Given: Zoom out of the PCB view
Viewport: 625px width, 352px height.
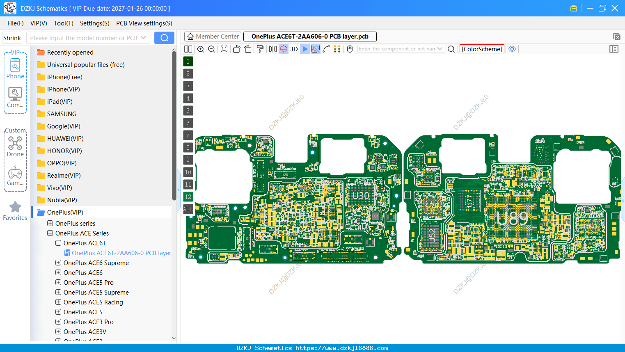Looking at the screenshot, I should tap(212, 49).
